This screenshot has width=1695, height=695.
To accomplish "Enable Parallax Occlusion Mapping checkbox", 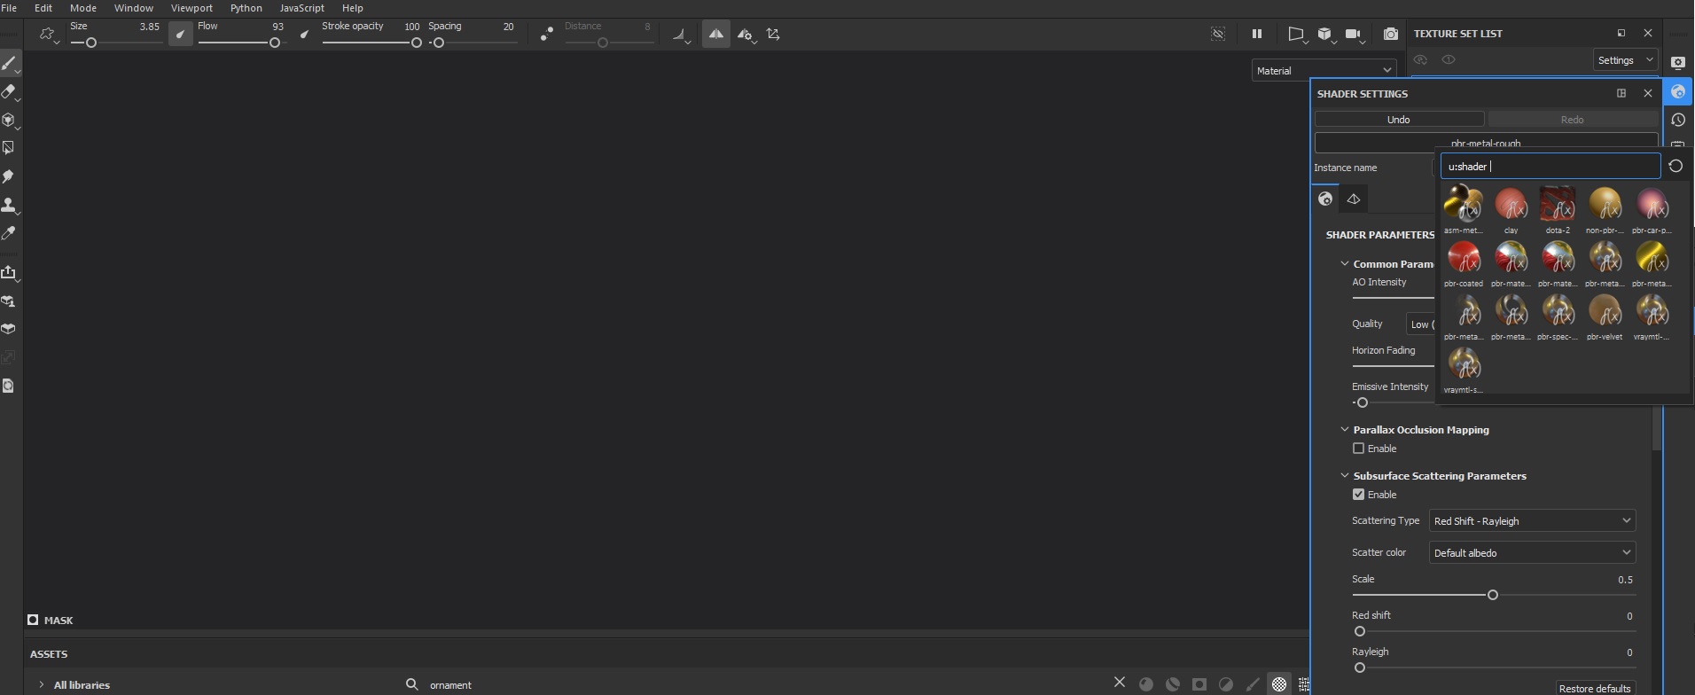I will tap(1358, 449).
